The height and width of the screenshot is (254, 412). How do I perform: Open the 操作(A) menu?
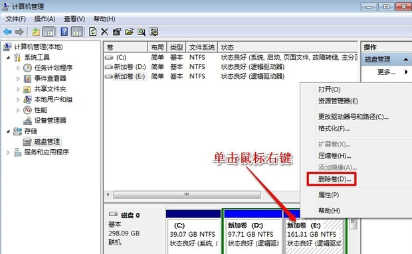tap(45, 19)
